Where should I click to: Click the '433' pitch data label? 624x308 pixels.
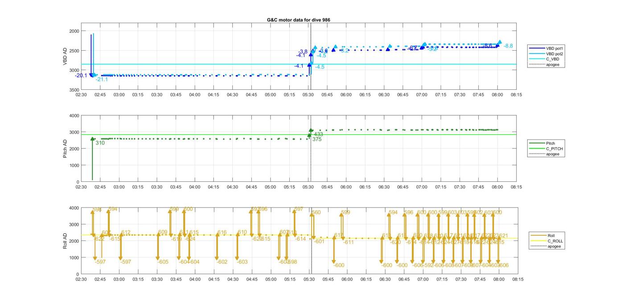click(x=319, y=134)
